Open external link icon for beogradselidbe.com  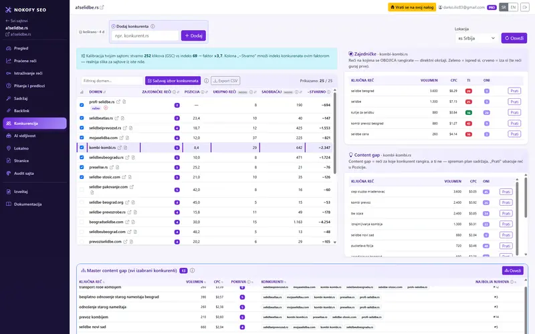127,222
